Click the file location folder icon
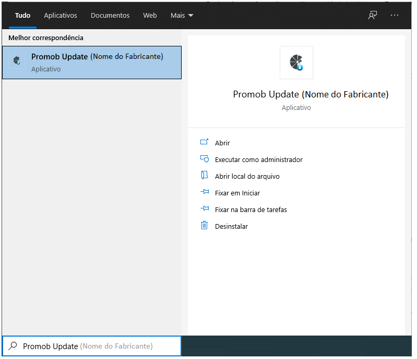This screenshot has height=359, width=417. [x=204, y=175]
